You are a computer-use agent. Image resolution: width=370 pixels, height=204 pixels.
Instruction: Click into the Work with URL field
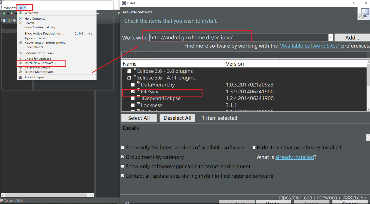click(x=239, y=37)
